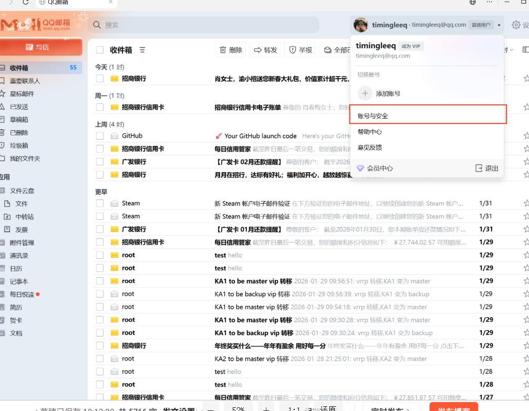
Task: Open 每日悦读 in sidebar
Action: click(22, 294)
